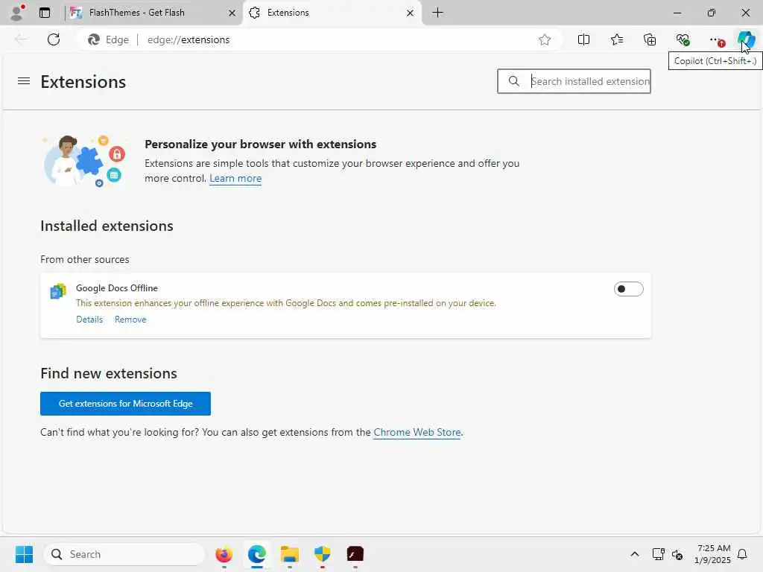The width and height of the screenshot is (763, 572).
Task: Enable the Google Docs Offline toggle
Action: coord(628,289)
